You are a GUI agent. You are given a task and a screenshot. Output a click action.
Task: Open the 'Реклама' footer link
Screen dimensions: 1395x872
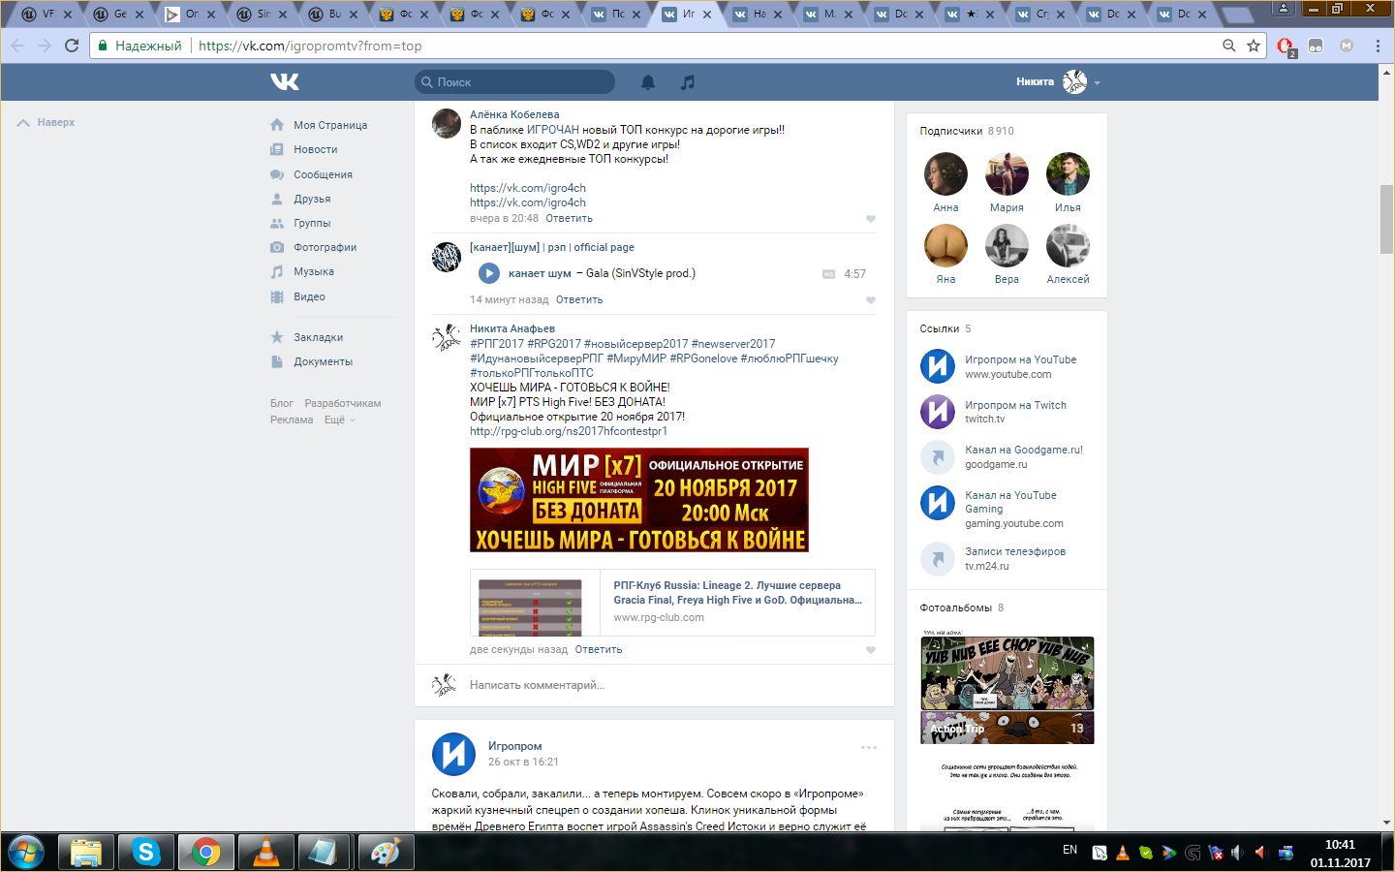coord(292,420)
